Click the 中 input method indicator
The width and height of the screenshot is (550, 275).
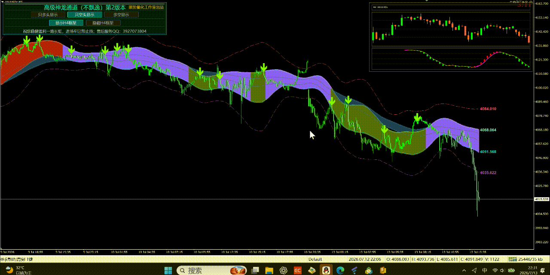tap(485, 270)
